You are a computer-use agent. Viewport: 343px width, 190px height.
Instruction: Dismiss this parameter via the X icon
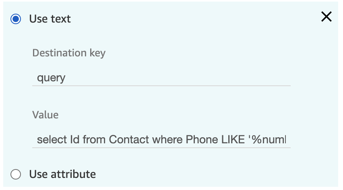pos(326,17)
